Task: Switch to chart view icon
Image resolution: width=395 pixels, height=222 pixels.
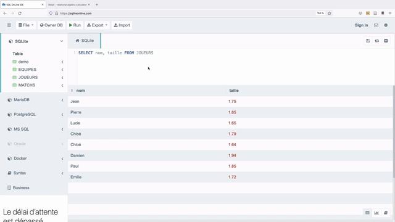Action: click(376, 213)
